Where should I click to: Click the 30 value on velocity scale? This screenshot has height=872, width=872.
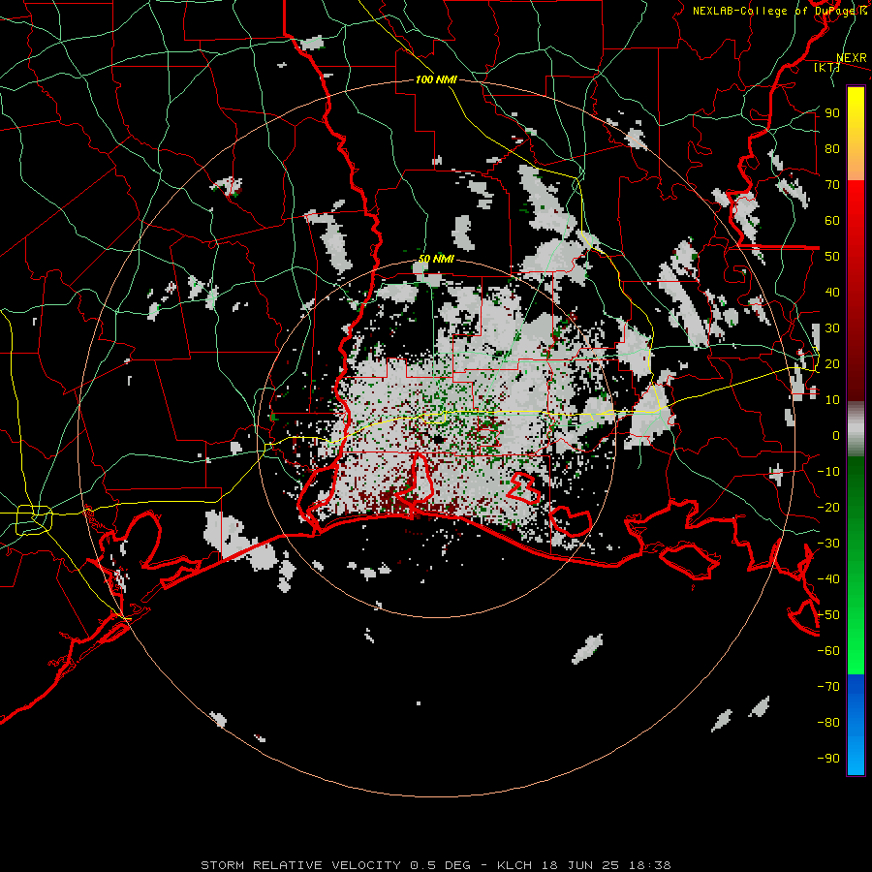(x=832, y=328)
